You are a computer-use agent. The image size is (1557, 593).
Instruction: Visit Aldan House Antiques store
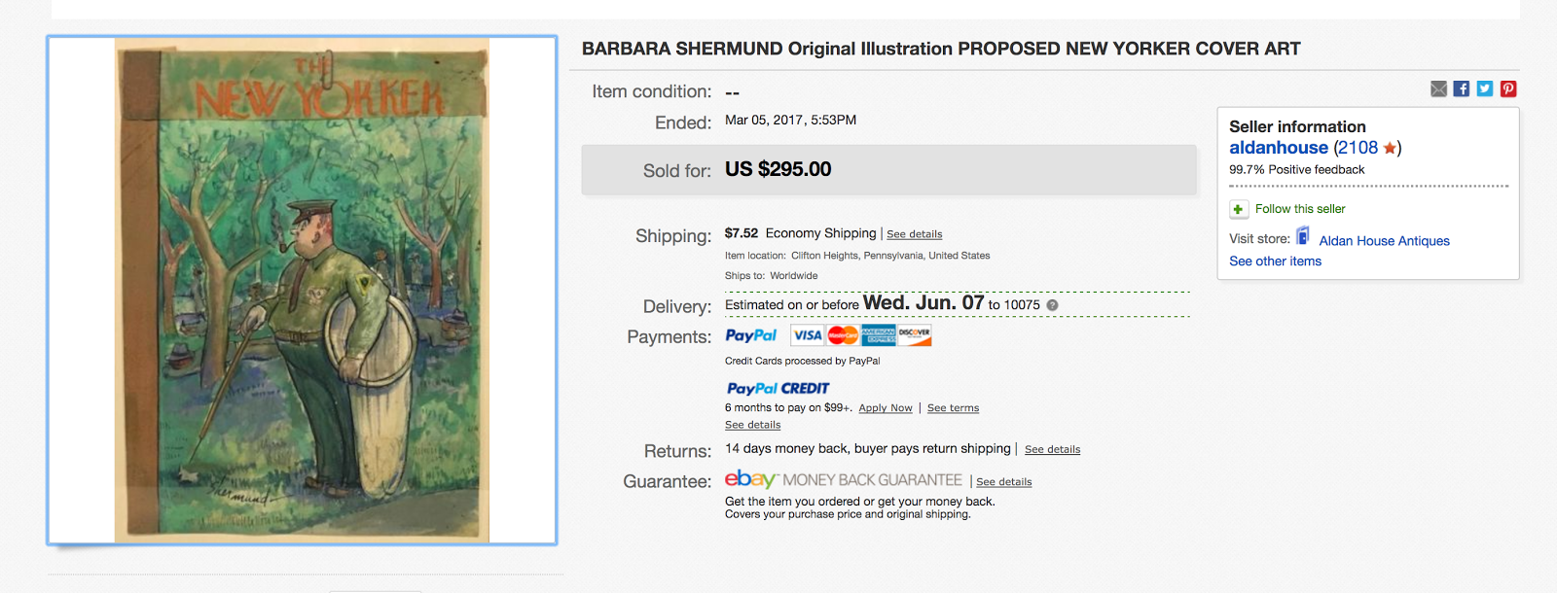click(x=1384, y=241)
